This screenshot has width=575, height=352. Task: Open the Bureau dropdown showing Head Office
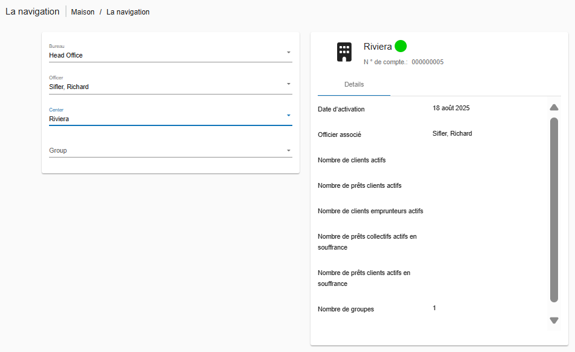coord(170,55)
